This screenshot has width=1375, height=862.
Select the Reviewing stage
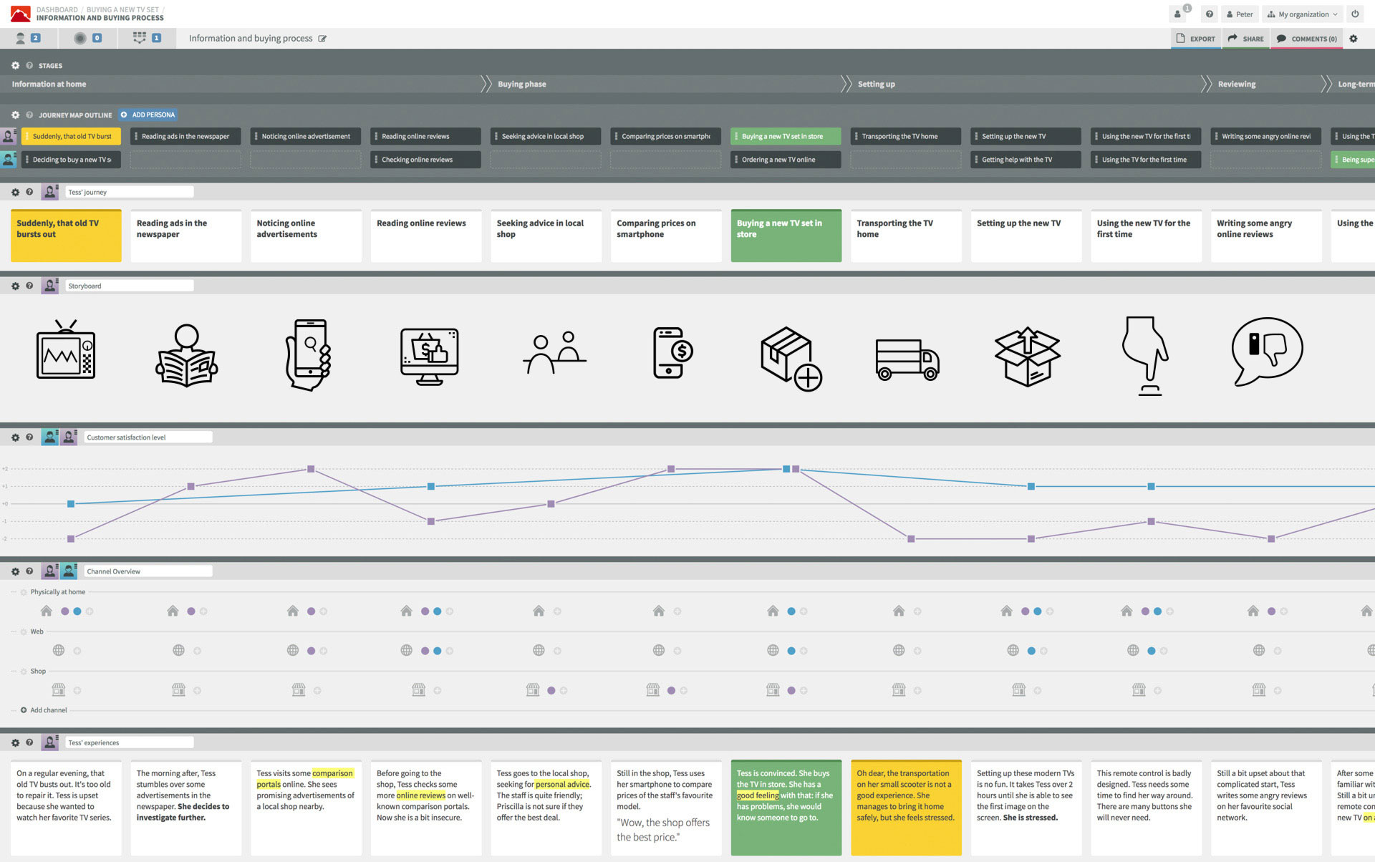pyautogui.click(x=1236, y=84)
